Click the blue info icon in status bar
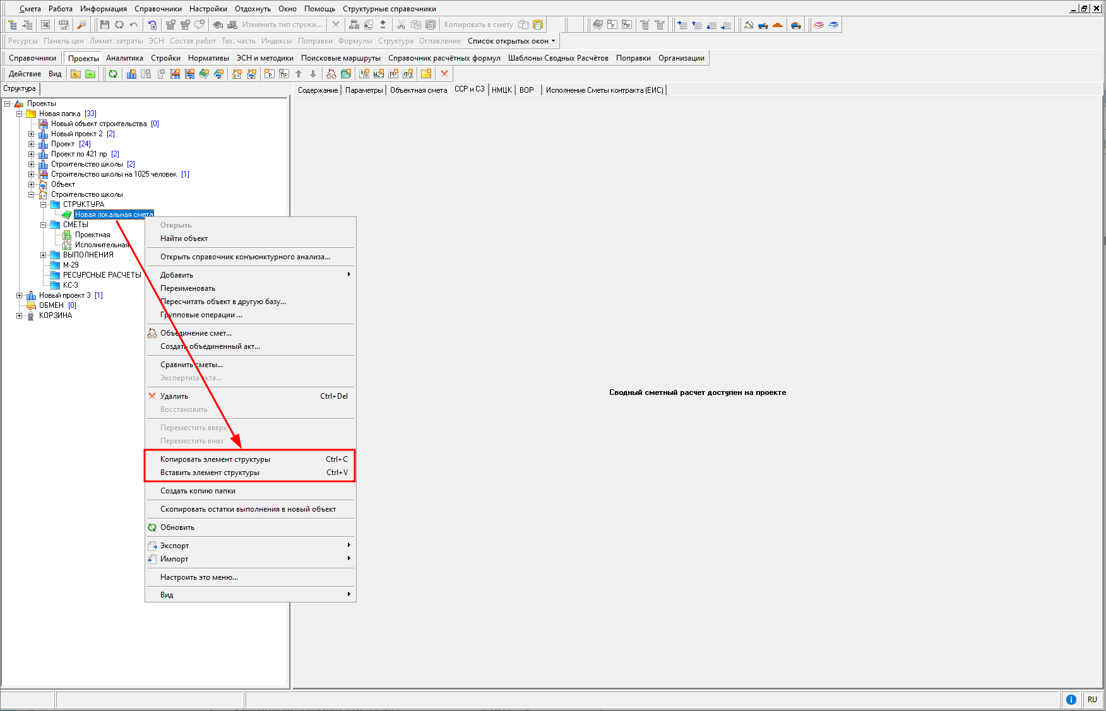 coord(1071,699)
